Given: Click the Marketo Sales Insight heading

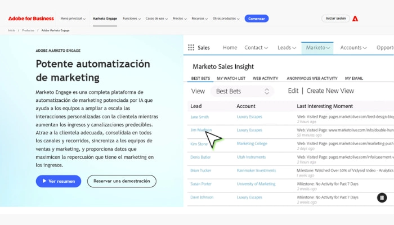Looking at the screenshot, I should [x=223, y=66].
